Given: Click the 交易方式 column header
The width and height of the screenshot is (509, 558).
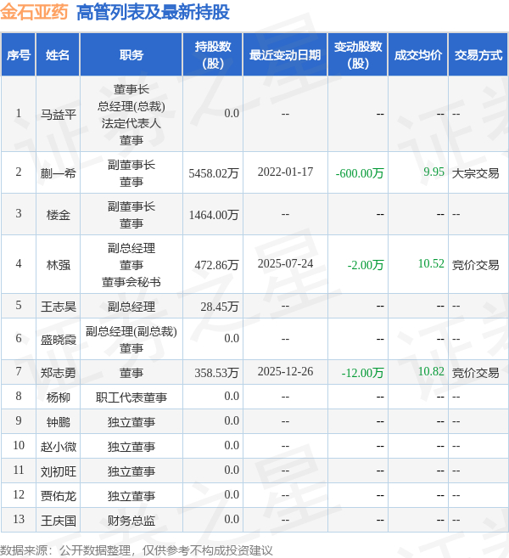Looking at the screenshot, I should pyautogui.click(x=478, y=55).
